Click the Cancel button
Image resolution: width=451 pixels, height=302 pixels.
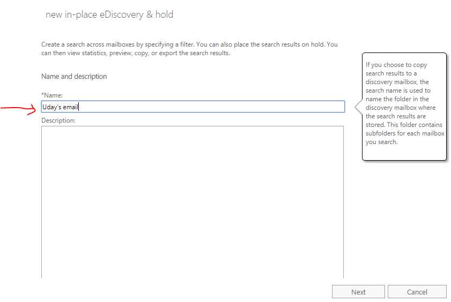pyautogui.click(x=417, y=292)
